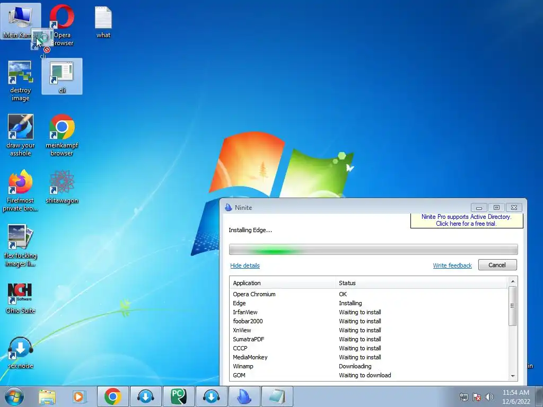This screenshot has width=543, height=407.
Task: Open the second headphones download taskbar button
Action: coord(211,396)
